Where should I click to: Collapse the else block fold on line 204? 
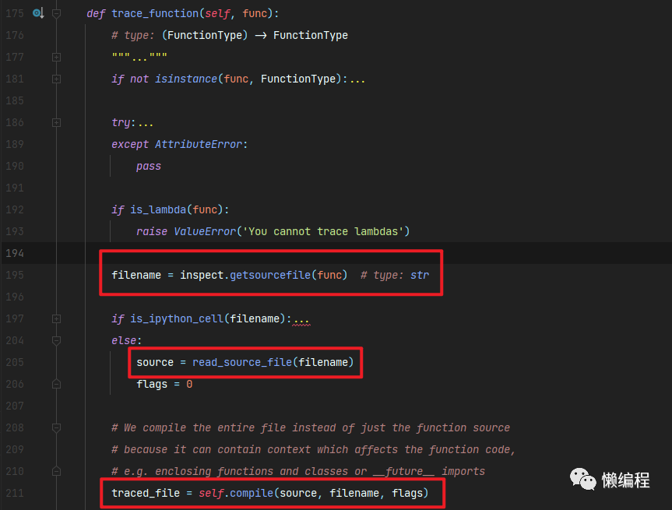(x=56, y=341)
